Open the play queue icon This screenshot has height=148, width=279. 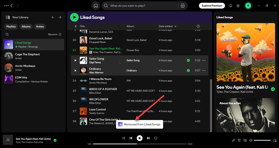239,140
